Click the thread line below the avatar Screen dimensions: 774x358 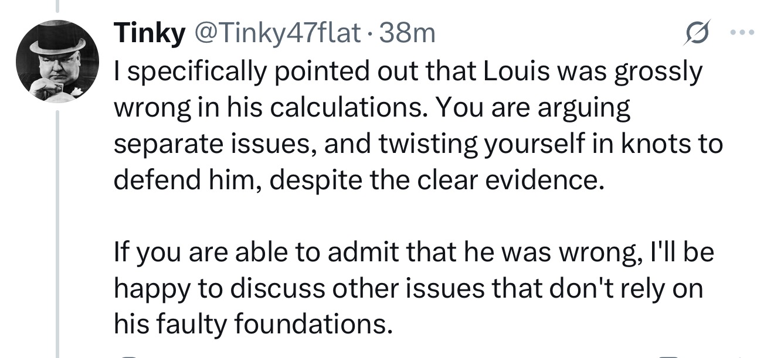(x=58, y=234)
